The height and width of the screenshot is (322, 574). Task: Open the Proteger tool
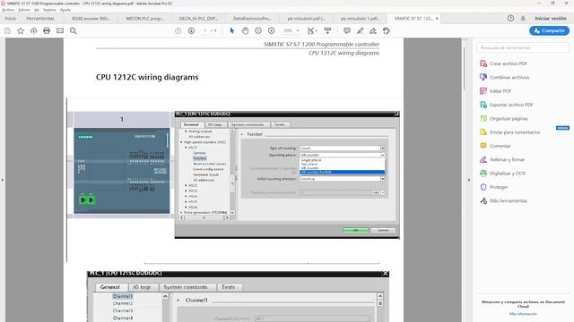(494, 187)
